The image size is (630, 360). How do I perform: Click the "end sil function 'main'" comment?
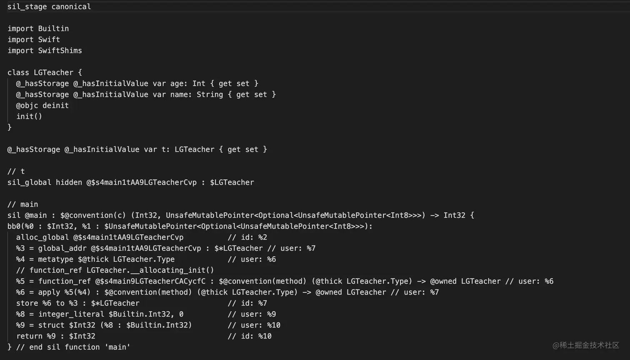pyautogui.click(x=73, y=347)
